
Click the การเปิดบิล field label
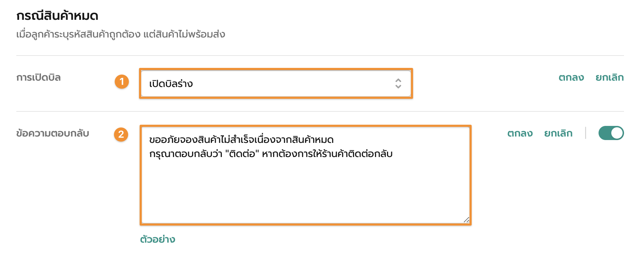coord(39,77)
